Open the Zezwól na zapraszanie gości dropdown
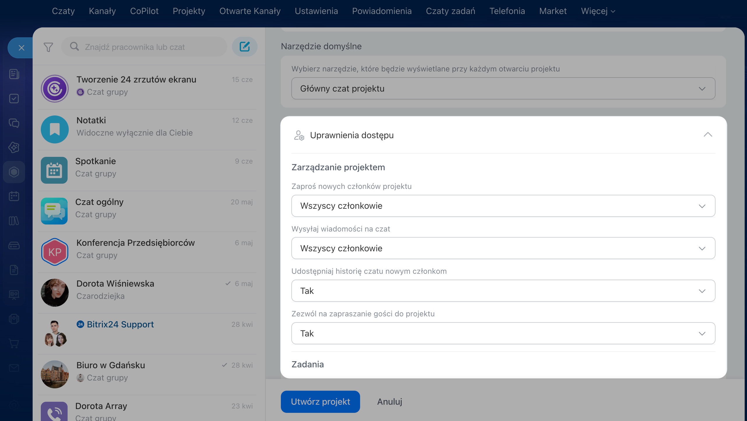The image size is (747, 421). click(503, 333)
